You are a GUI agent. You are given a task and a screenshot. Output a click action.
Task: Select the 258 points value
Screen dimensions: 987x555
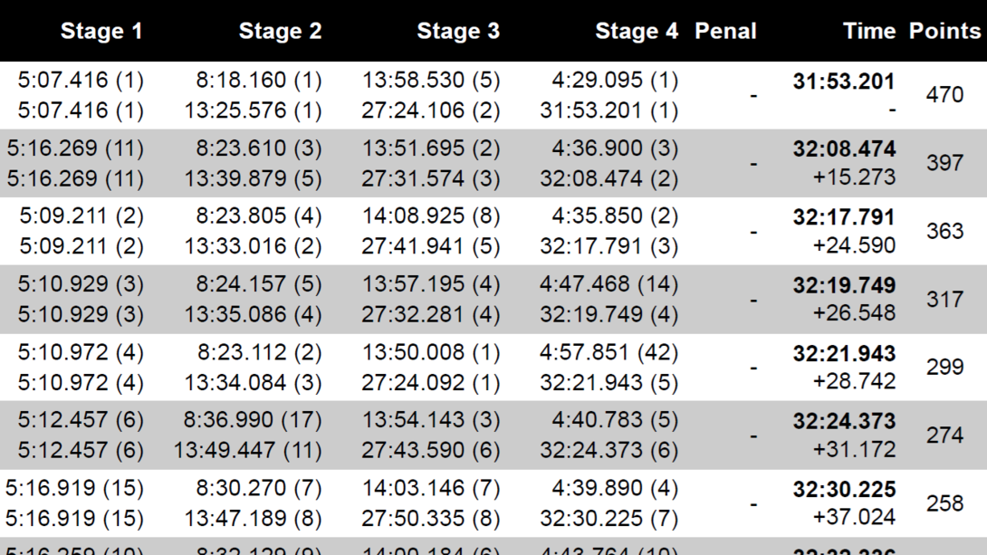click(x=944, y=503)
